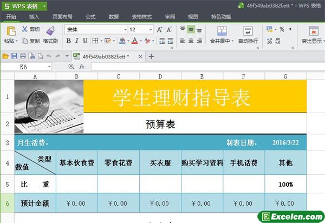The width and height of the screenshot is (325, 223).
Task: Click into the formula bar input
Action: tap(207, 67)
